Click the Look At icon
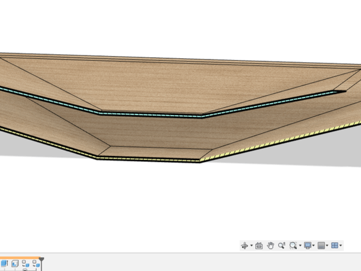 pos(259,246)
